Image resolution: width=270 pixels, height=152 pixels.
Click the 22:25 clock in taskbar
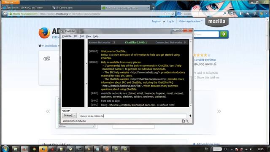(x=261, y=149)
